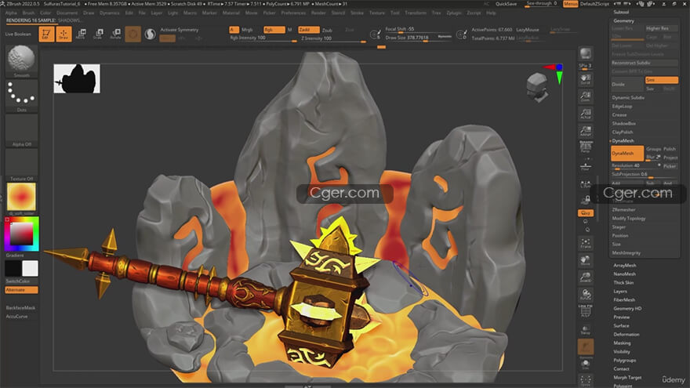690x388 pixels.
Task: Click the Move view icon in right shelf
Action: pyautogui.click(x=585, y=260)
